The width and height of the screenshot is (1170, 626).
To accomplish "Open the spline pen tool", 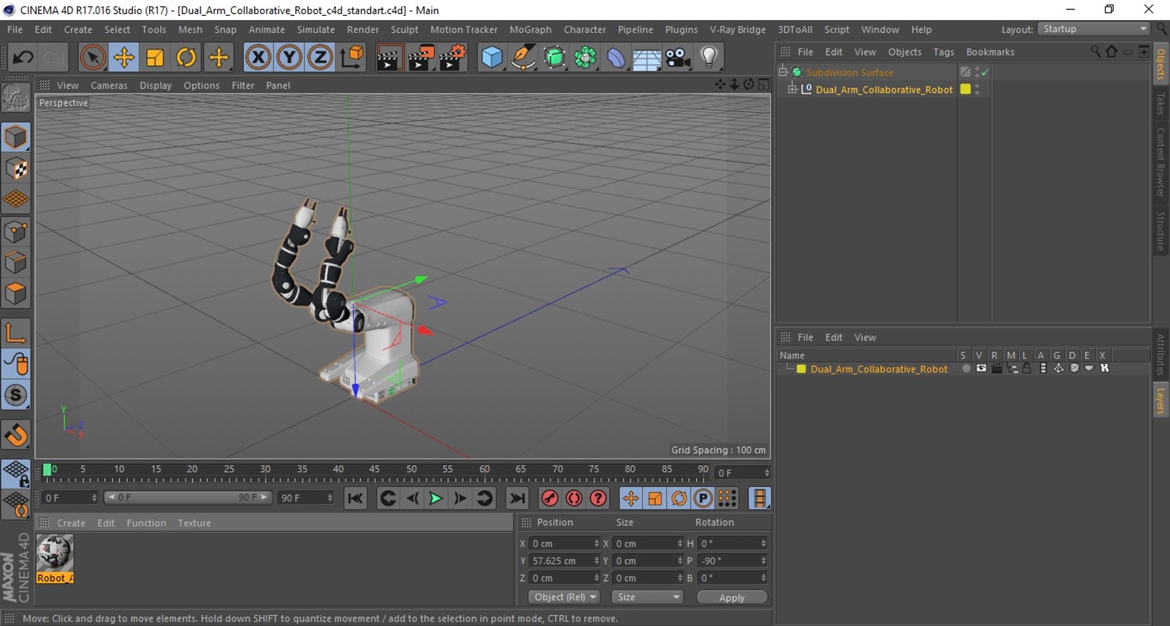I will coord(523,57).
